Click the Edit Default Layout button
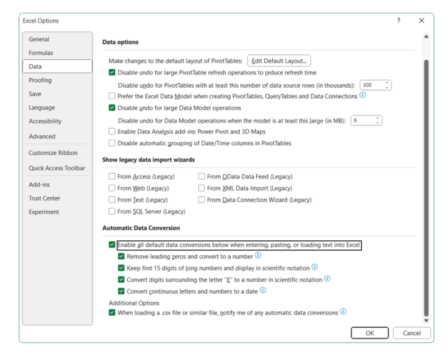448x352 pixels. tap(279, 61)
